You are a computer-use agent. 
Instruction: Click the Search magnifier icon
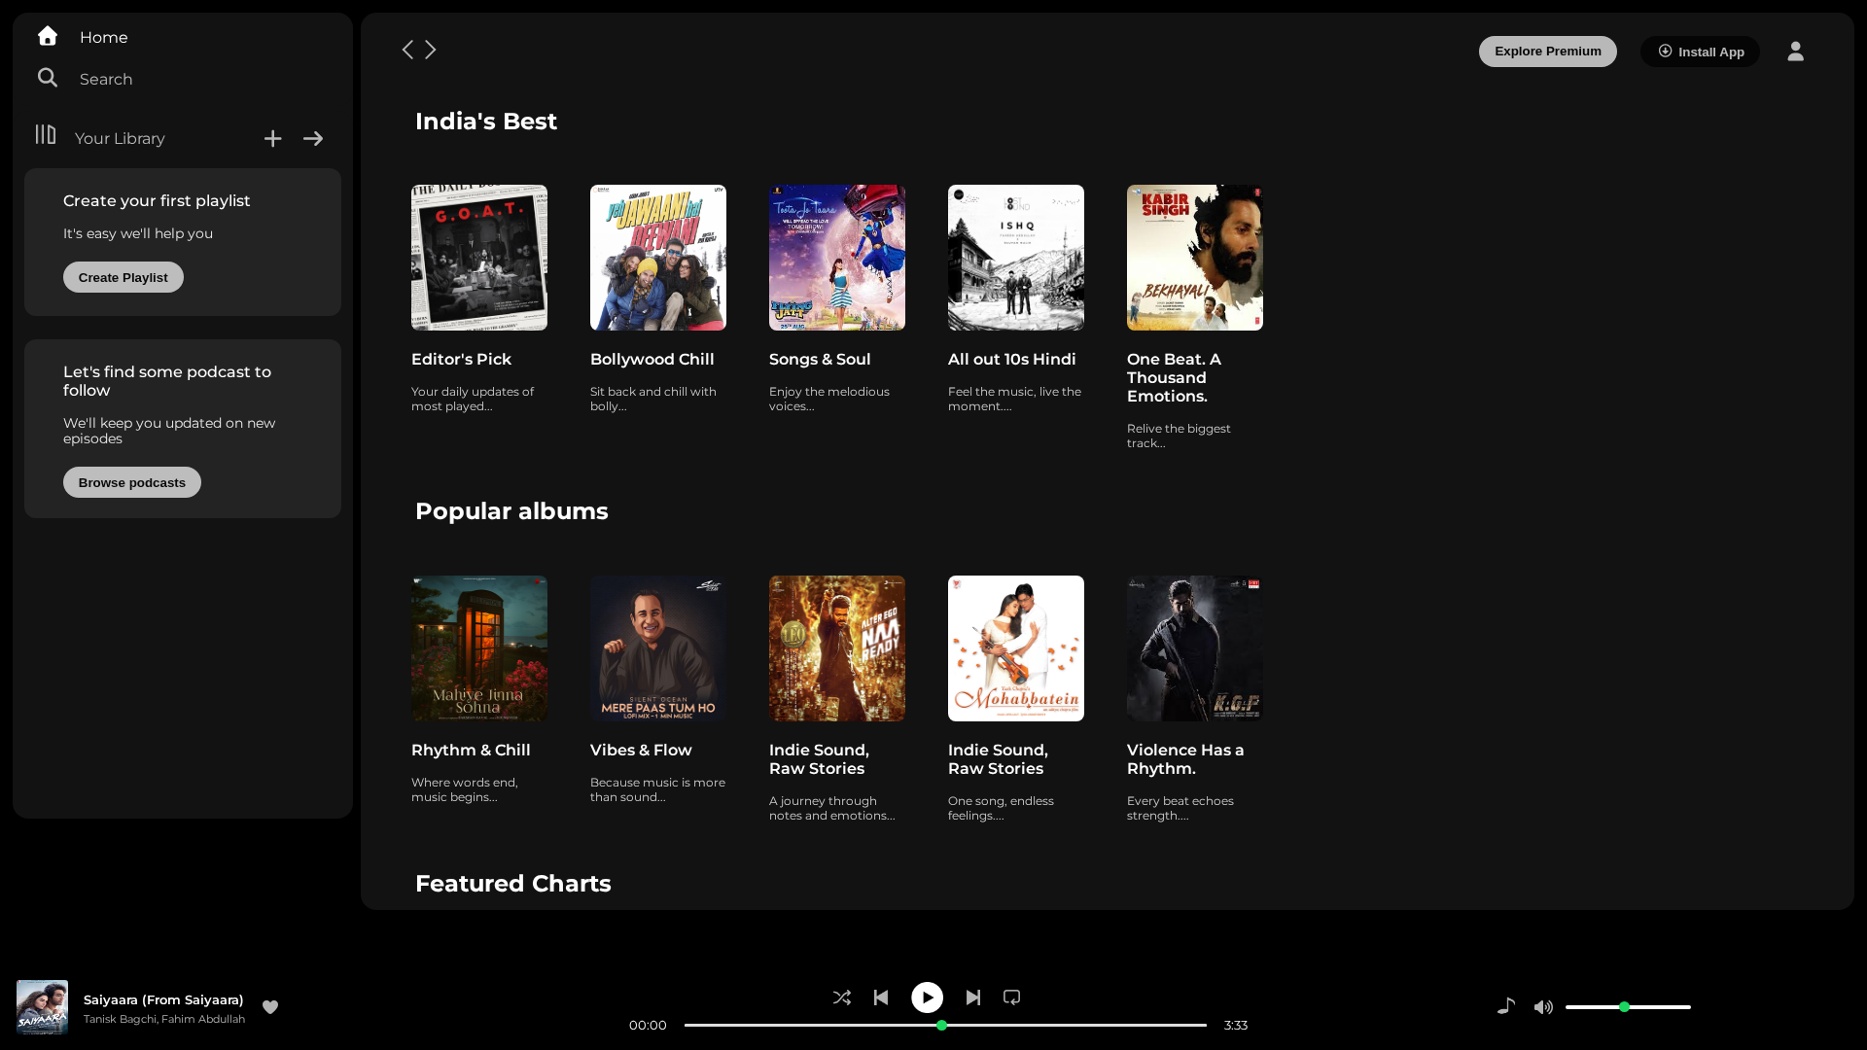pyautogui.click(x=48, y=78)
